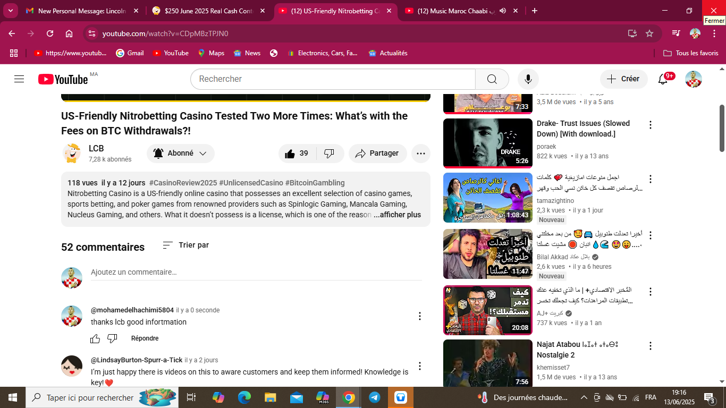Image resolution: width=726 pixels, height=408 pixels.
Task: Open Telegram from the taskbar
Action: point(375,397)
